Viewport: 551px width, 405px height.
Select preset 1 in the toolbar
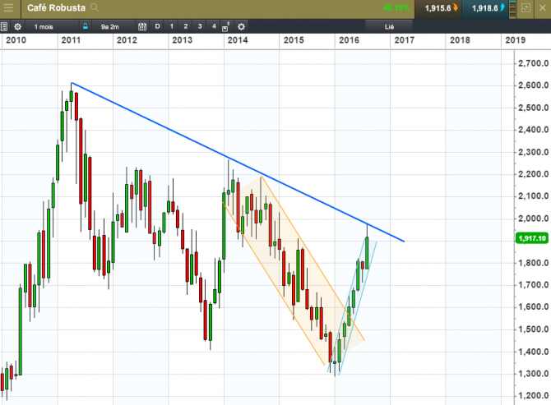tap(172, 26)
